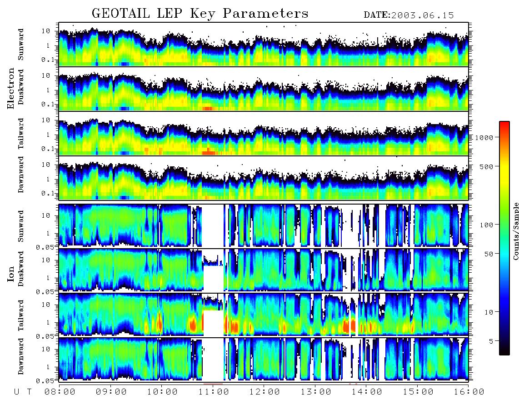
Task: Click inside the Electron Duskward spectrogram panel
Action: point(264,89)
